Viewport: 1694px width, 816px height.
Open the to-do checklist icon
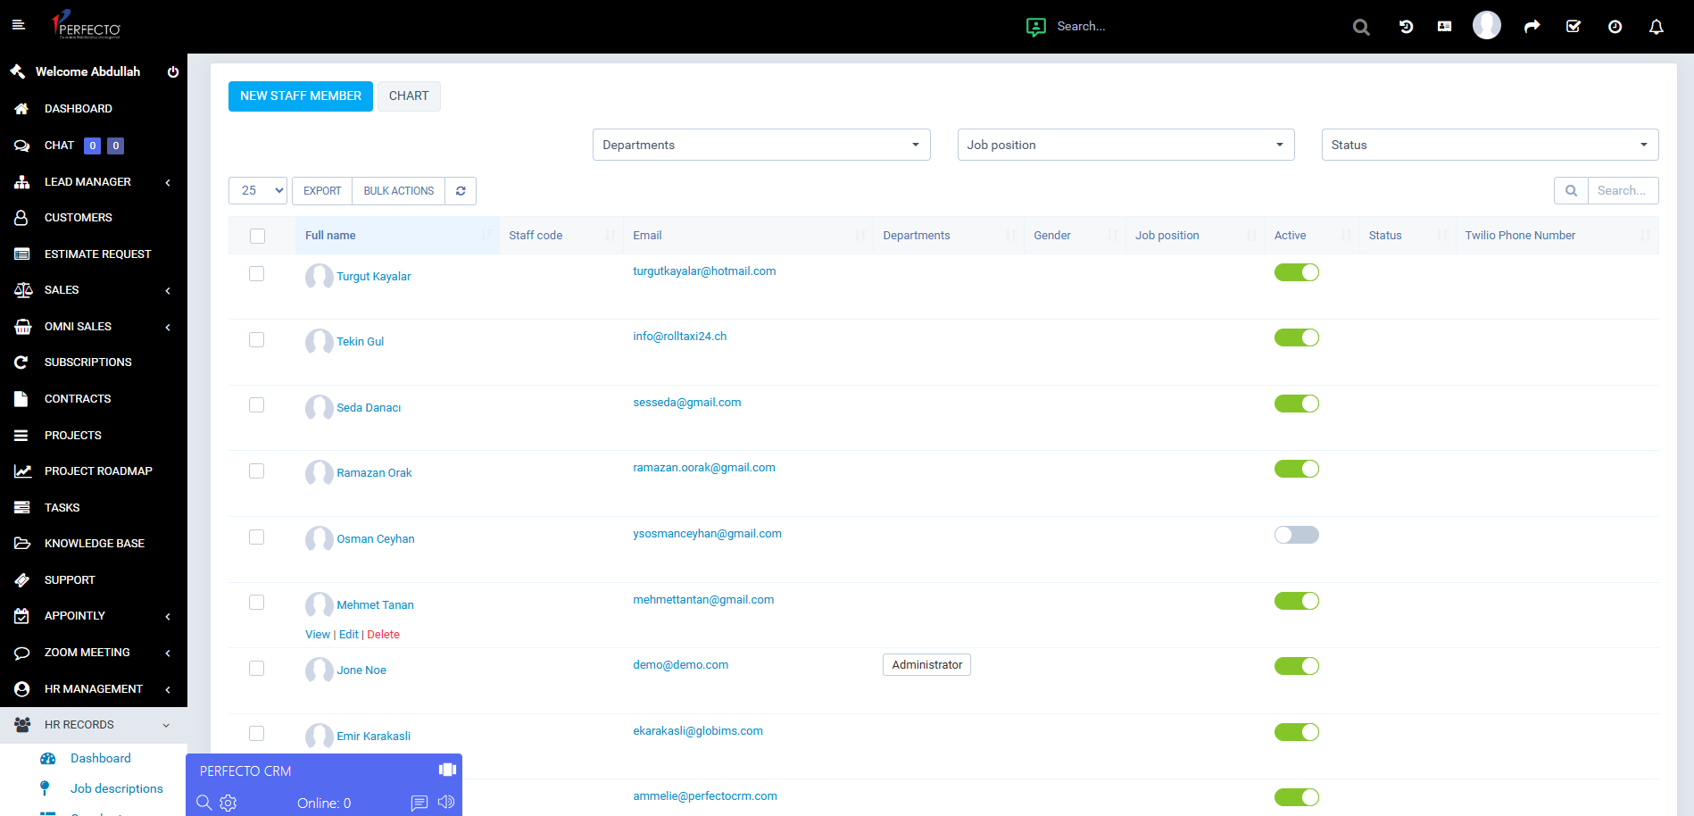pos(1574,27)
